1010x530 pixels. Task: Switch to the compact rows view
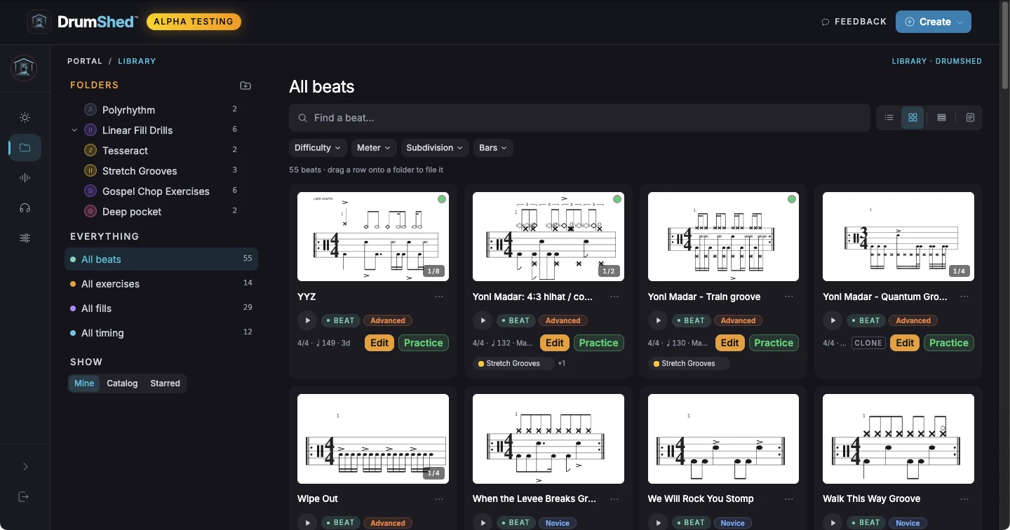click(941, 118)
